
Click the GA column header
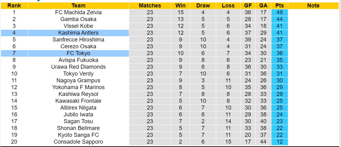pos(263,6)
